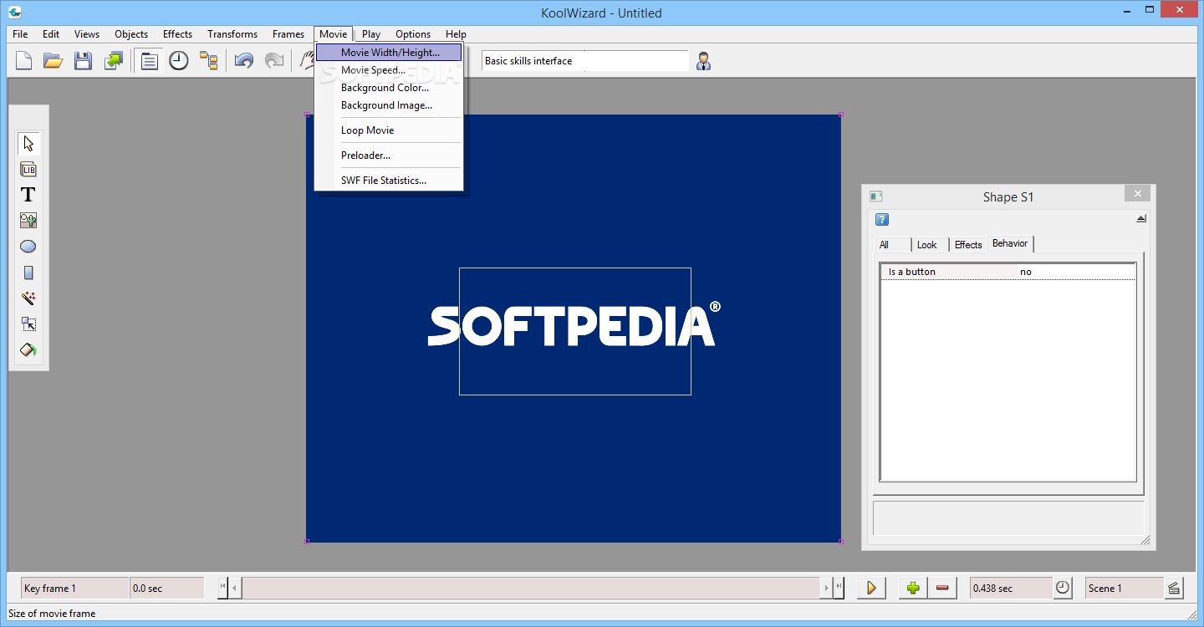Viewport: 1204px width, 627px height.
Task: Open the Options menu
Action: [x=413, y=34]
